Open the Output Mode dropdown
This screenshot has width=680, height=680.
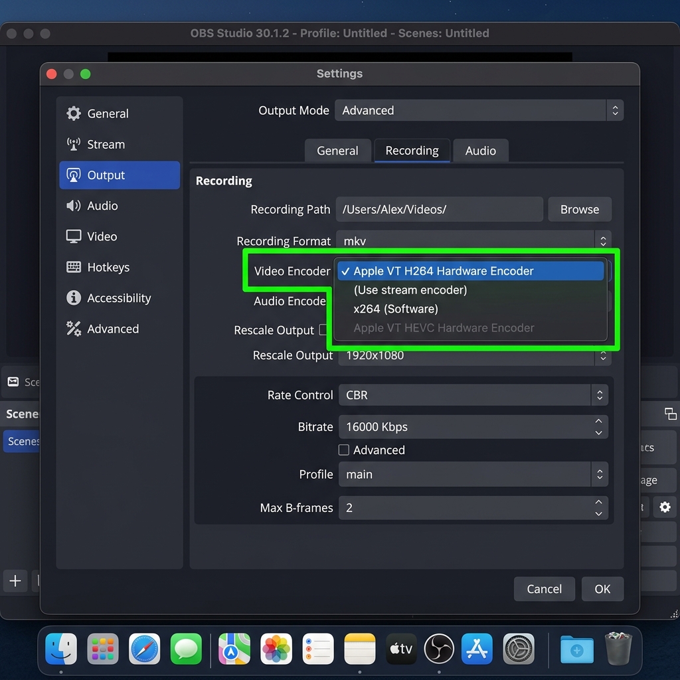pos(479,110)
